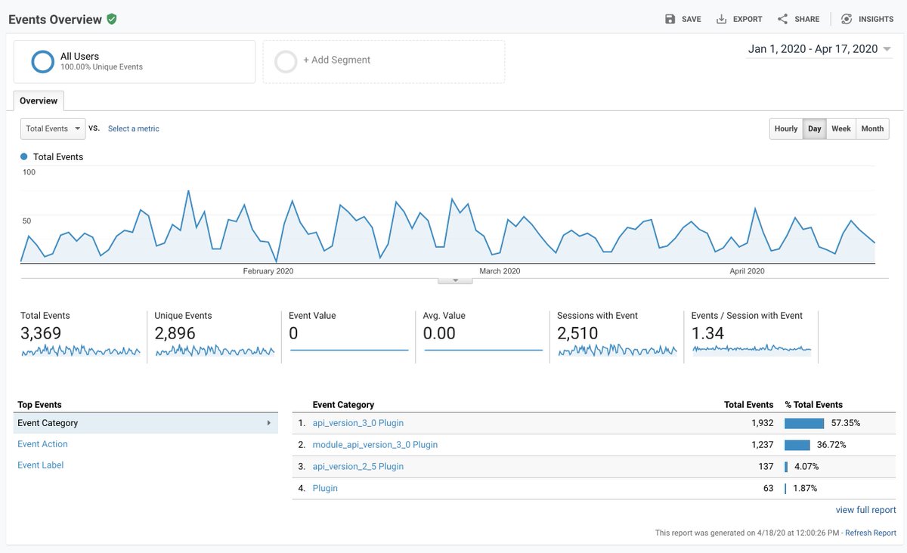Click the Total Events blue legend dot
Image resolution: width=907 pixels, height=553 pixels.
coord(24,156)
